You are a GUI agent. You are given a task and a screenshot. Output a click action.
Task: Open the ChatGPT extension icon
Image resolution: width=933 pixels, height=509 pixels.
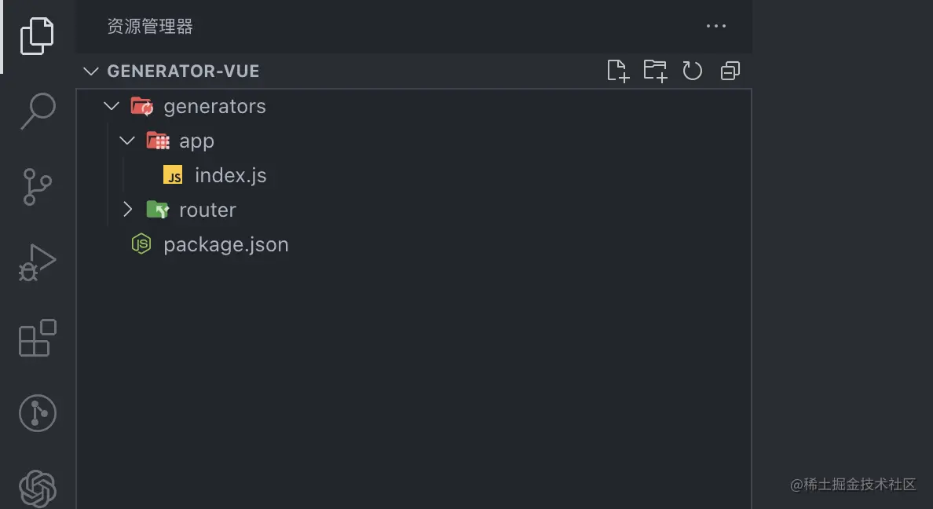(x=38, y=489)
